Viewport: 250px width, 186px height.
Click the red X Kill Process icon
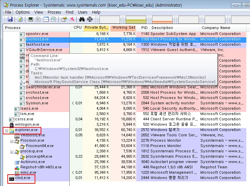(x=72, y=19)
